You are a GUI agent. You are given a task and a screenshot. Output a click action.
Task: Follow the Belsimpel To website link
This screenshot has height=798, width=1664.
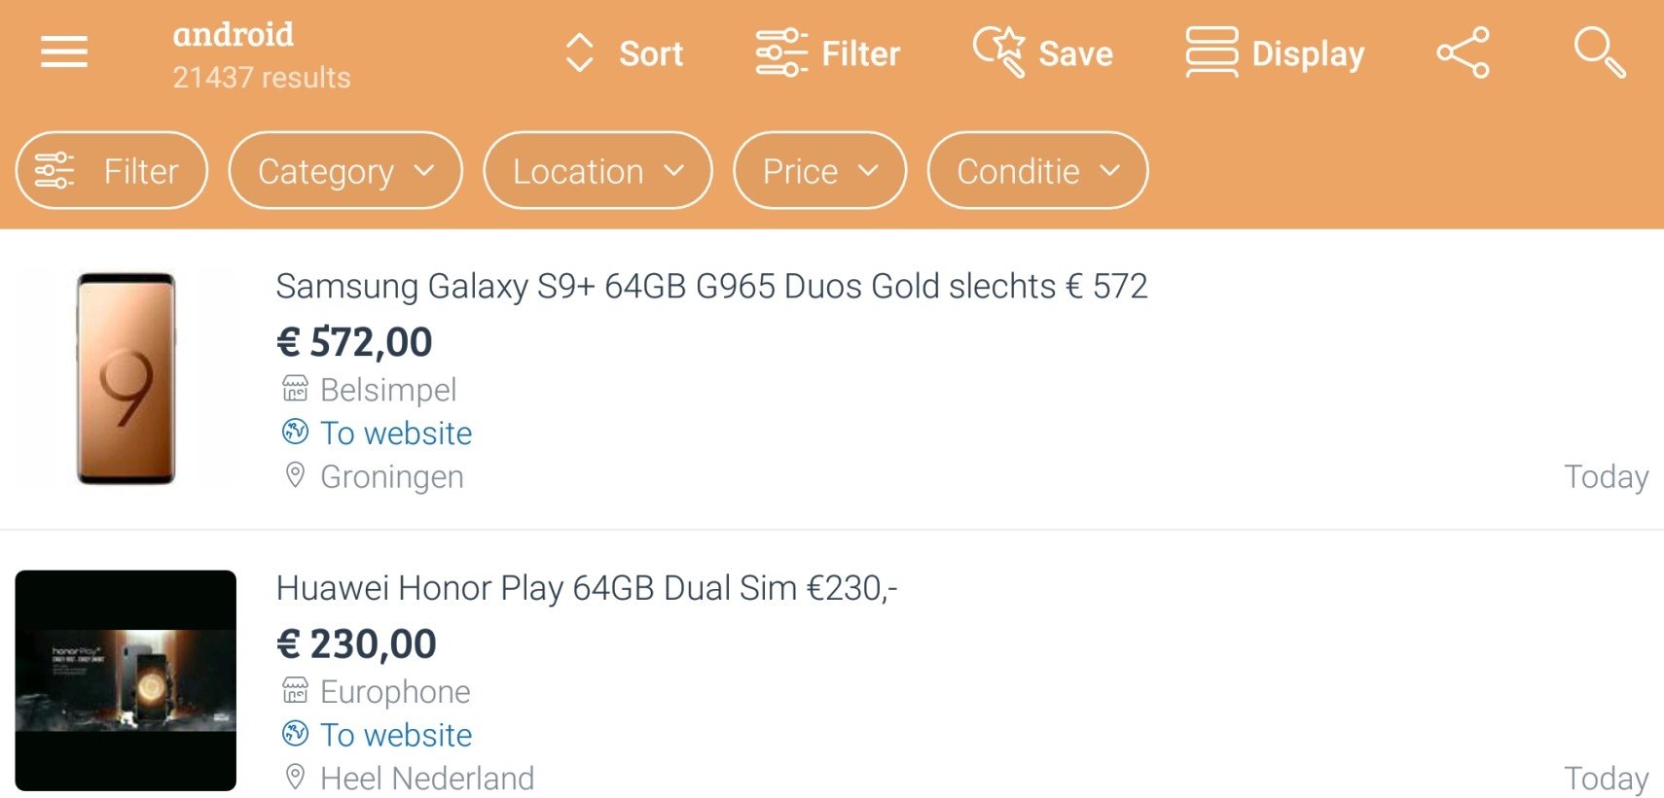coord(377,433)
